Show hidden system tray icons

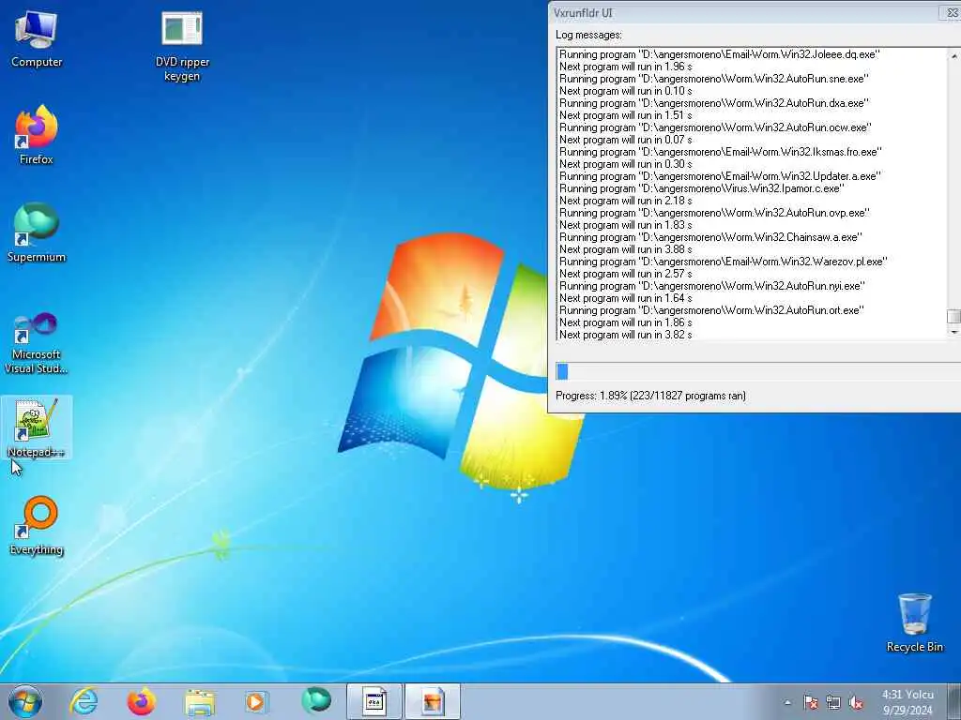click(x=787, y=702)
